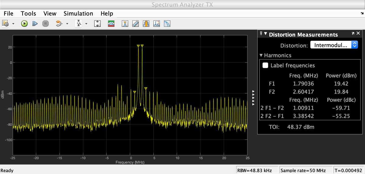Open the Spectrum Settings icon

(111, 23)
